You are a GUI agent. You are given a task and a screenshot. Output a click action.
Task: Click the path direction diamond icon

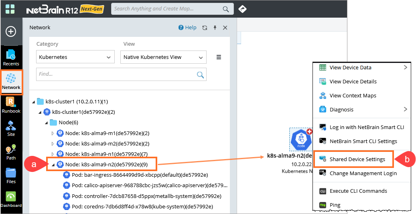(242, 9)
